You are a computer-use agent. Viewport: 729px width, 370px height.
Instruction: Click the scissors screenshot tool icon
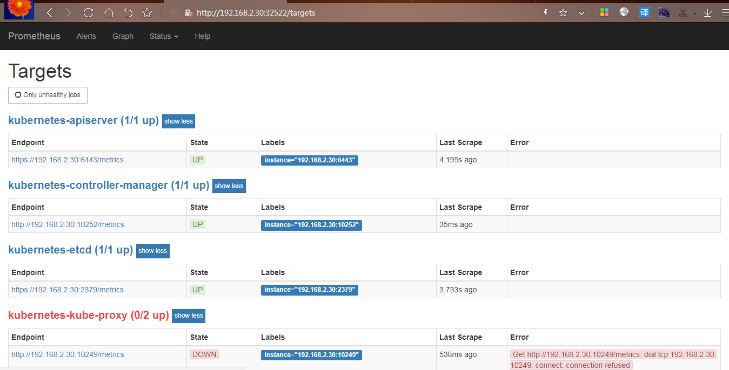[x=683, y=12]
